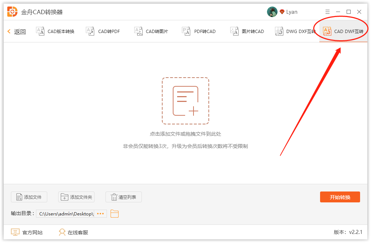Click the 添加文件夹 button

coord(76,197)
